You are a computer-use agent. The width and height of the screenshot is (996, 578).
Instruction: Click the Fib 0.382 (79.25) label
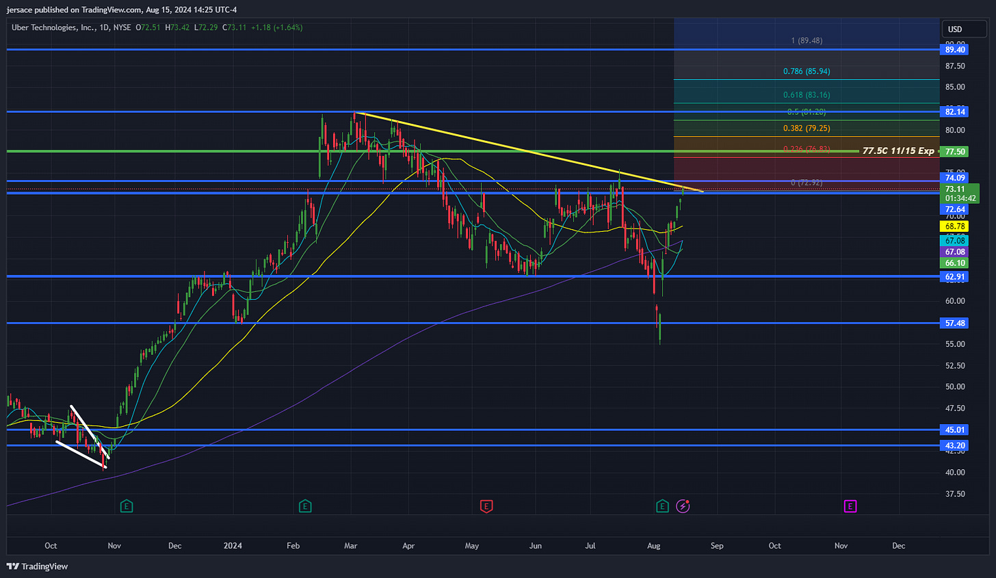[807, 129]
